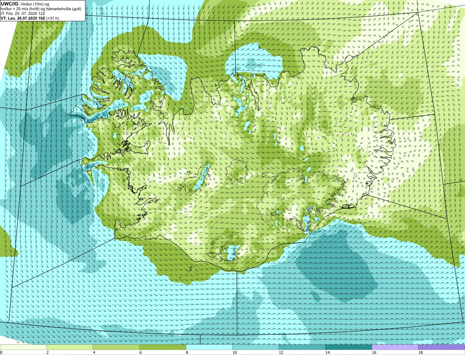Click the "VT: Lau. 26.07.2025 19Z (+31 h)" line

(x=30, y=18)
